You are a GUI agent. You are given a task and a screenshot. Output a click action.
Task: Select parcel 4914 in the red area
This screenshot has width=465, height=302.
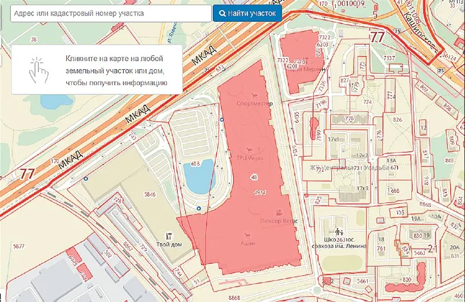pos(260,192)
